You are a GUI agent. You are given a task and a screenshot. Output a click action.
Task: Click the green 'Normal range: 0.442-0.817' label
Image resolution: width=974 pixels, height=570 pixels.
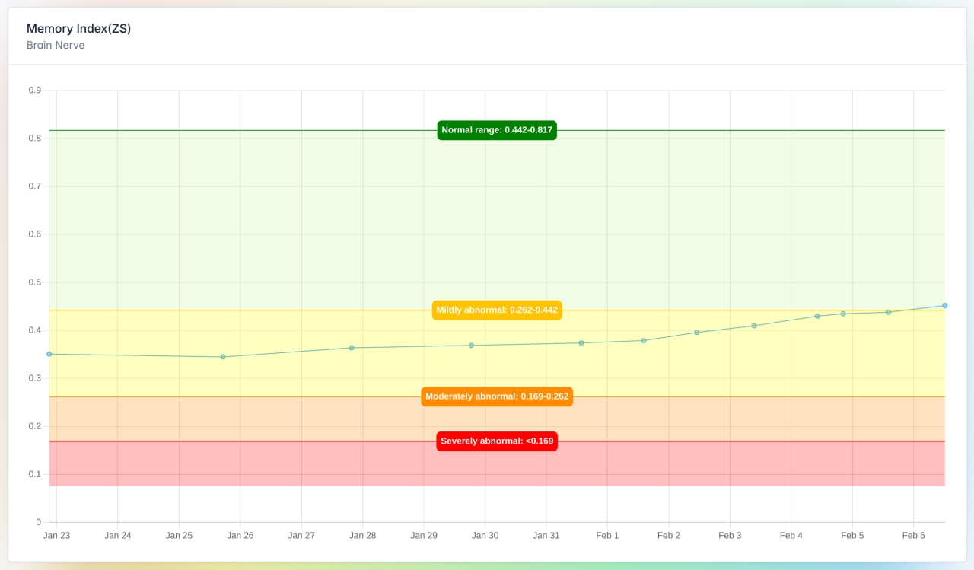coord(497,130)
